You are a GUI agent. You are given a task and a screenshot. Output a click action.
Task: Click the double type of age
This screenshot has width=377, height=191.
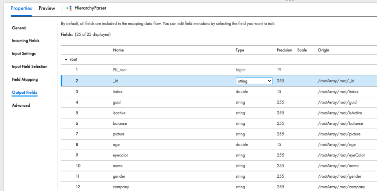242,145
